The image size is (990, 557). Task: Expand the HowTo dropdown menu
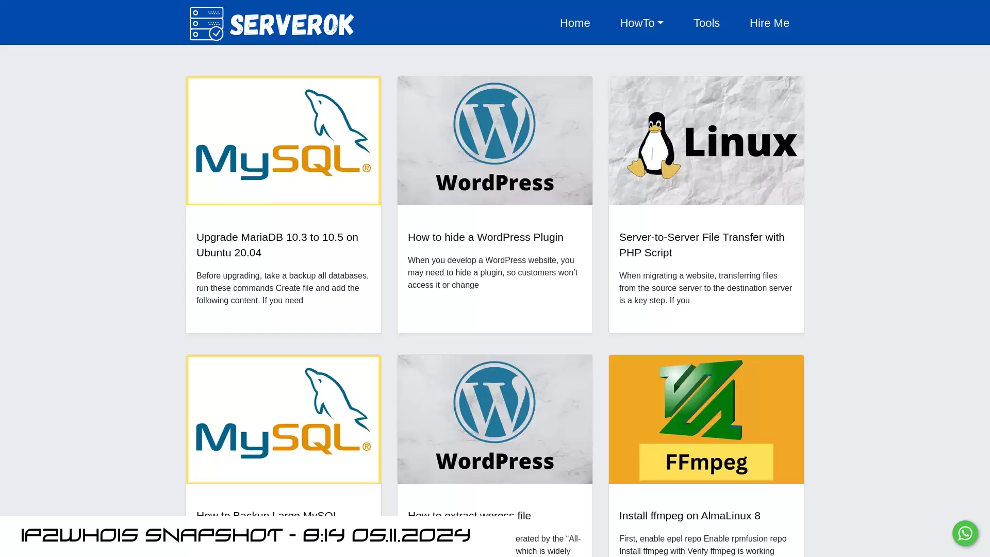pyautogui.click(x=642, y=23)
